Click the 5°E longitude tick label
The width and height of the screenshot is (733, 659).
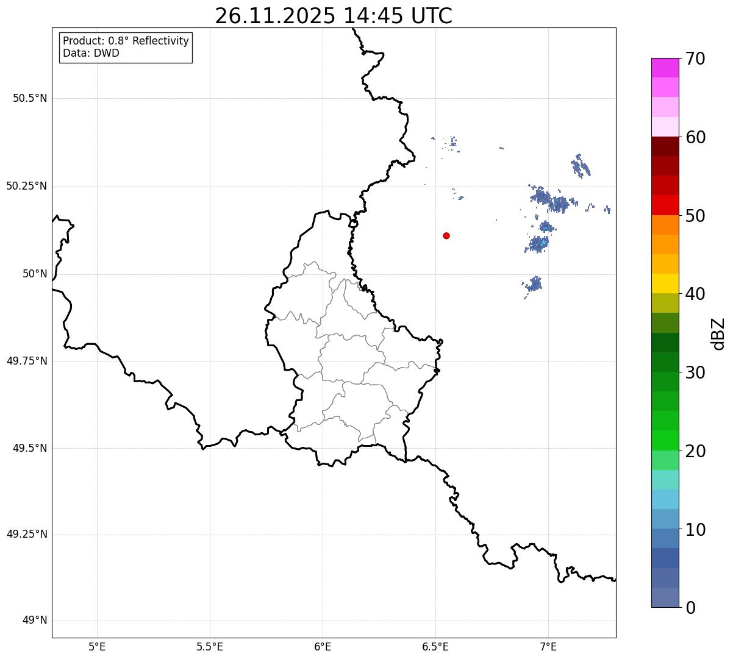(x=97, y=646)
